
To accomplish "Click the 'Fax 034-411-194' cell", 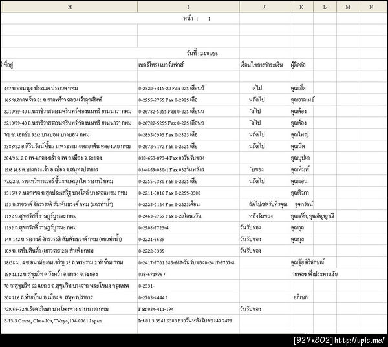I will click(188, 309).
